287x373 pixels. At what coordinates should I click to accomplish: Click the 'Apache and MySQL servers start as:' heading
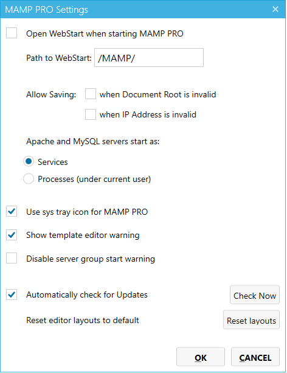click(x=93, y=142)
